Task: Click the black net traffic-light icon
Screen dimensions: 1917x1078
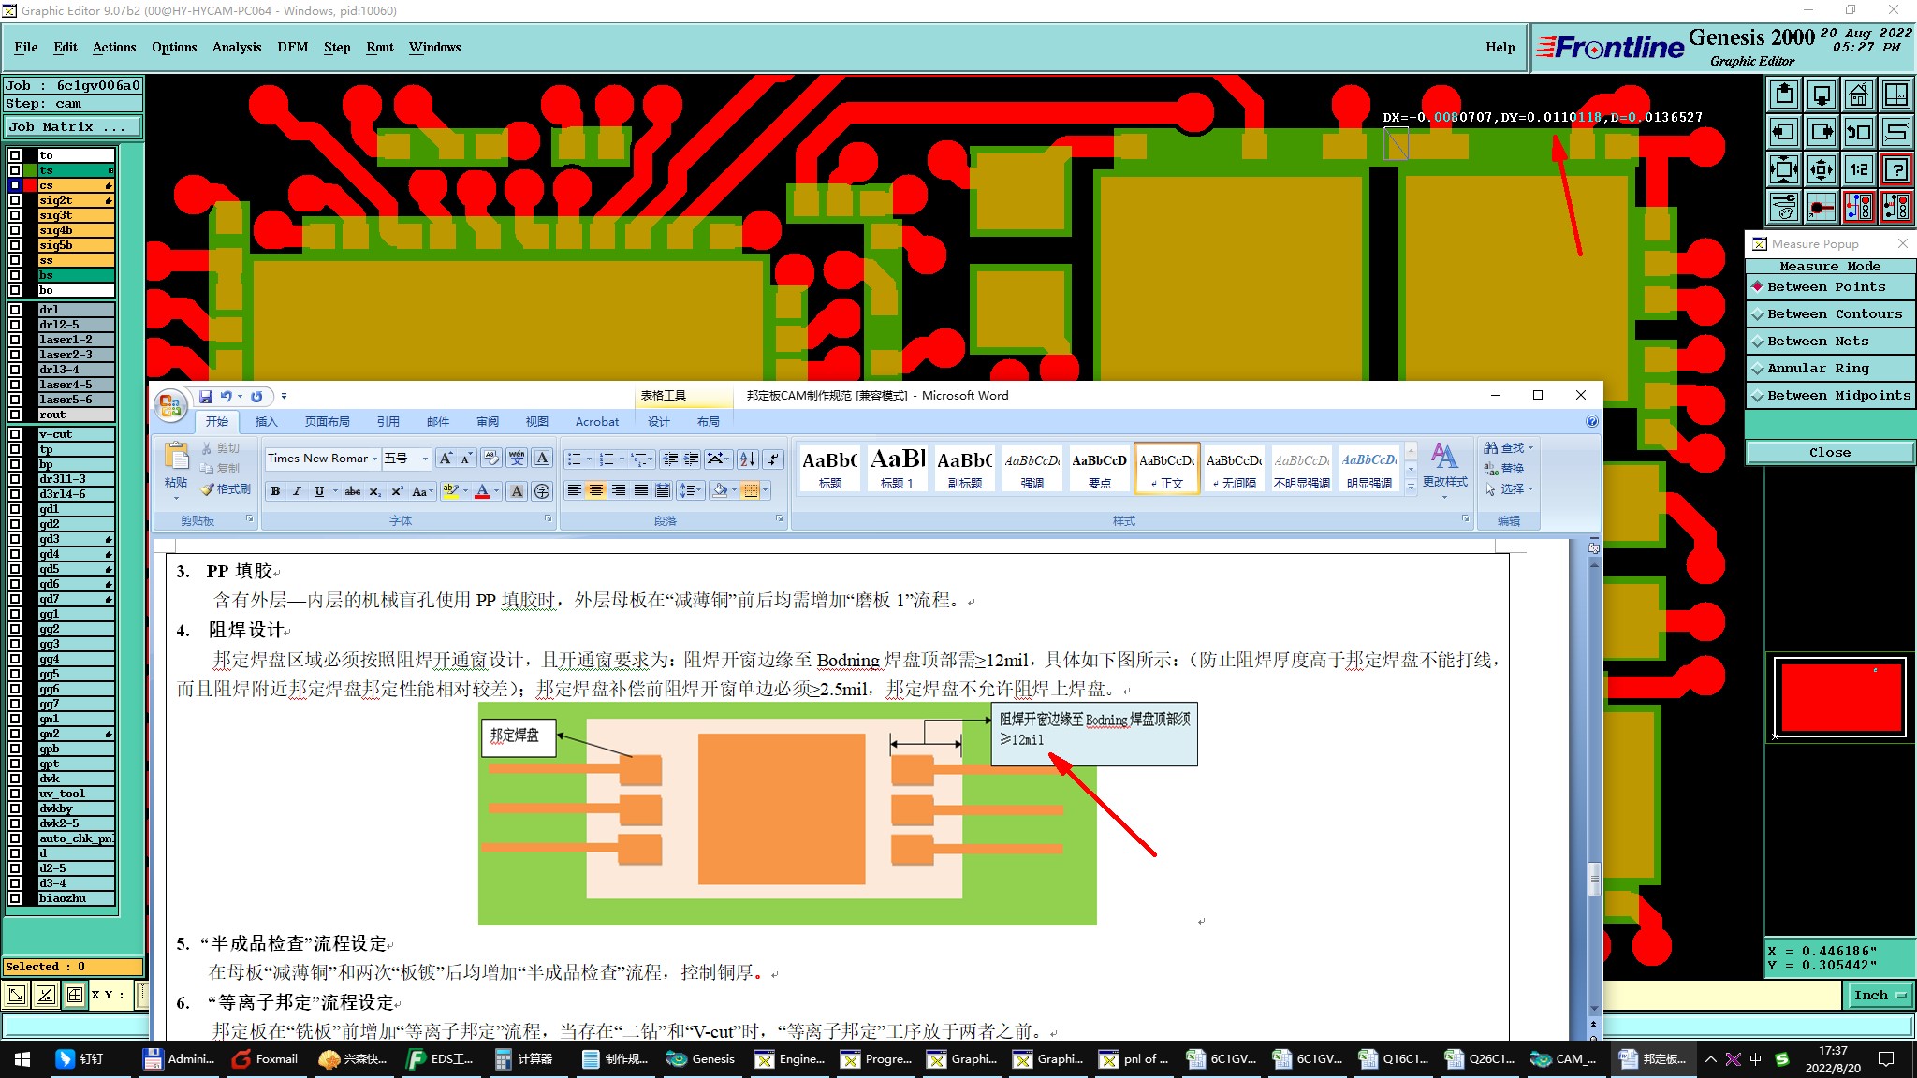Action: (x=1895, y=207)
